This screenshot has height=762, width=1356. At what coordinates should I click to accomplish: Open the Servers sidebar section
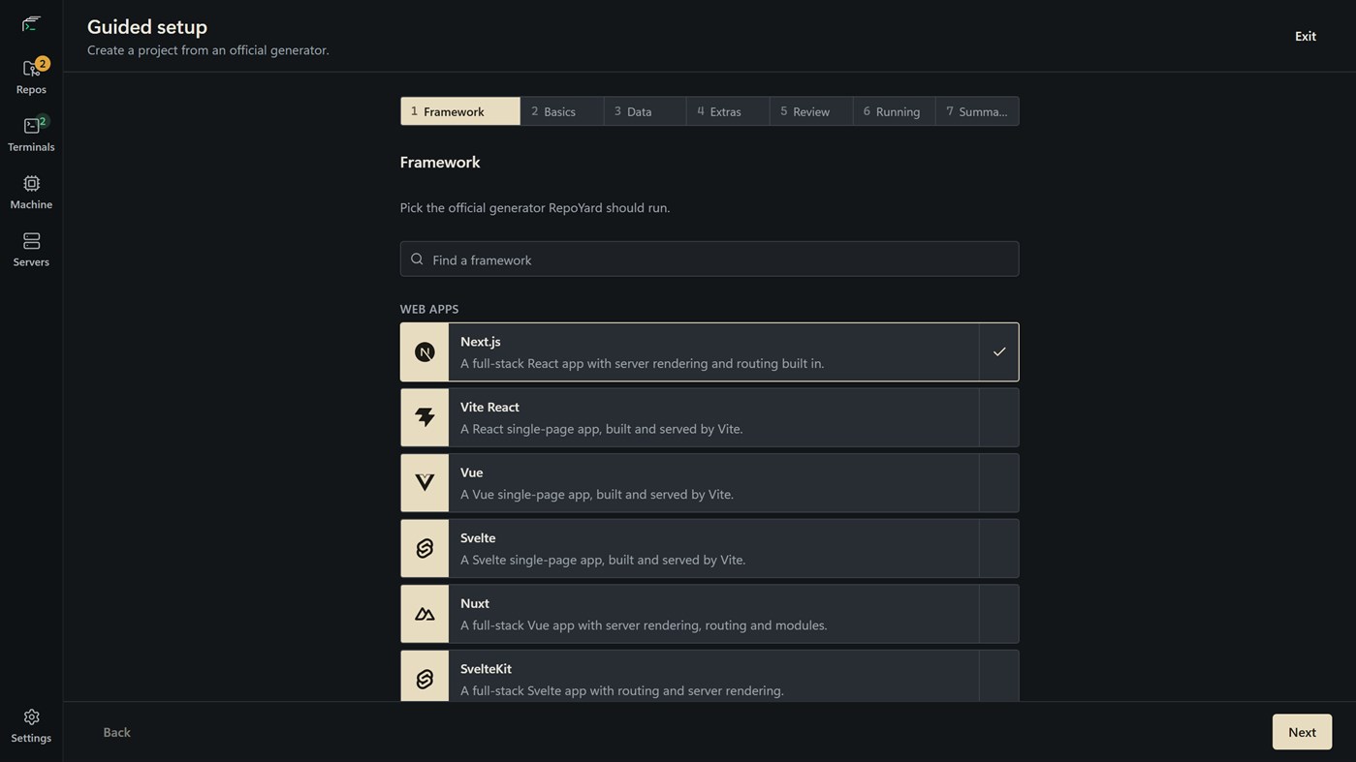click(x=31, y=250)
